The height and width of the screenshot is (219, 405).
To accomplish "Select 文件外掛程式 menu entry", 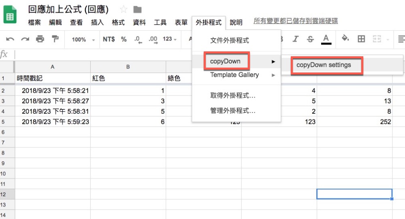I will [x=237, y=40].
